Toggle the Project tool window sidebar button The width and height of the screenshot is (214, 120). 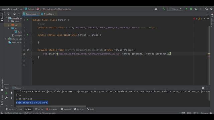(2, 17)
